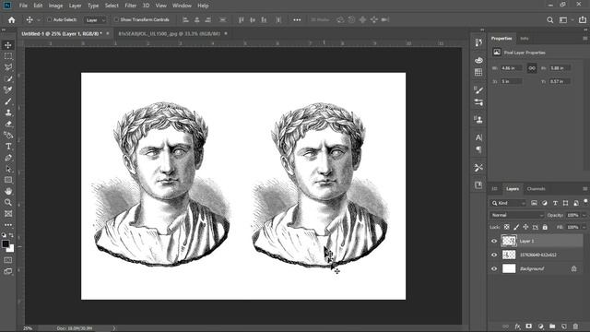Add a layer style with fx button

(517, 326)
